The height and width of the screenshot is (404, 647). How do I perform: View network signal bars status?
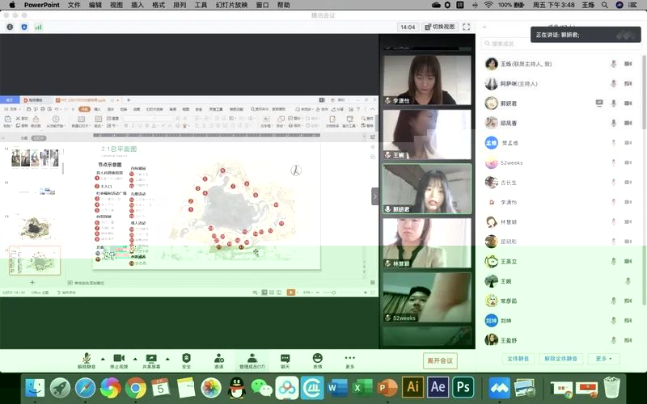click(38, 27)
